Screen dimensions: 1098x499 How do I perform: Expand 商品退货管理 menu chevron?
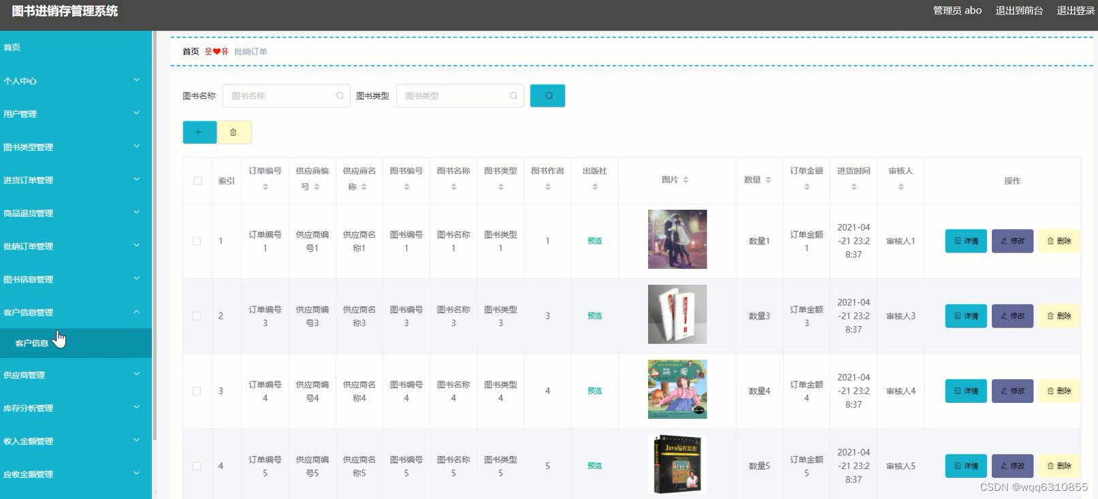136,212
